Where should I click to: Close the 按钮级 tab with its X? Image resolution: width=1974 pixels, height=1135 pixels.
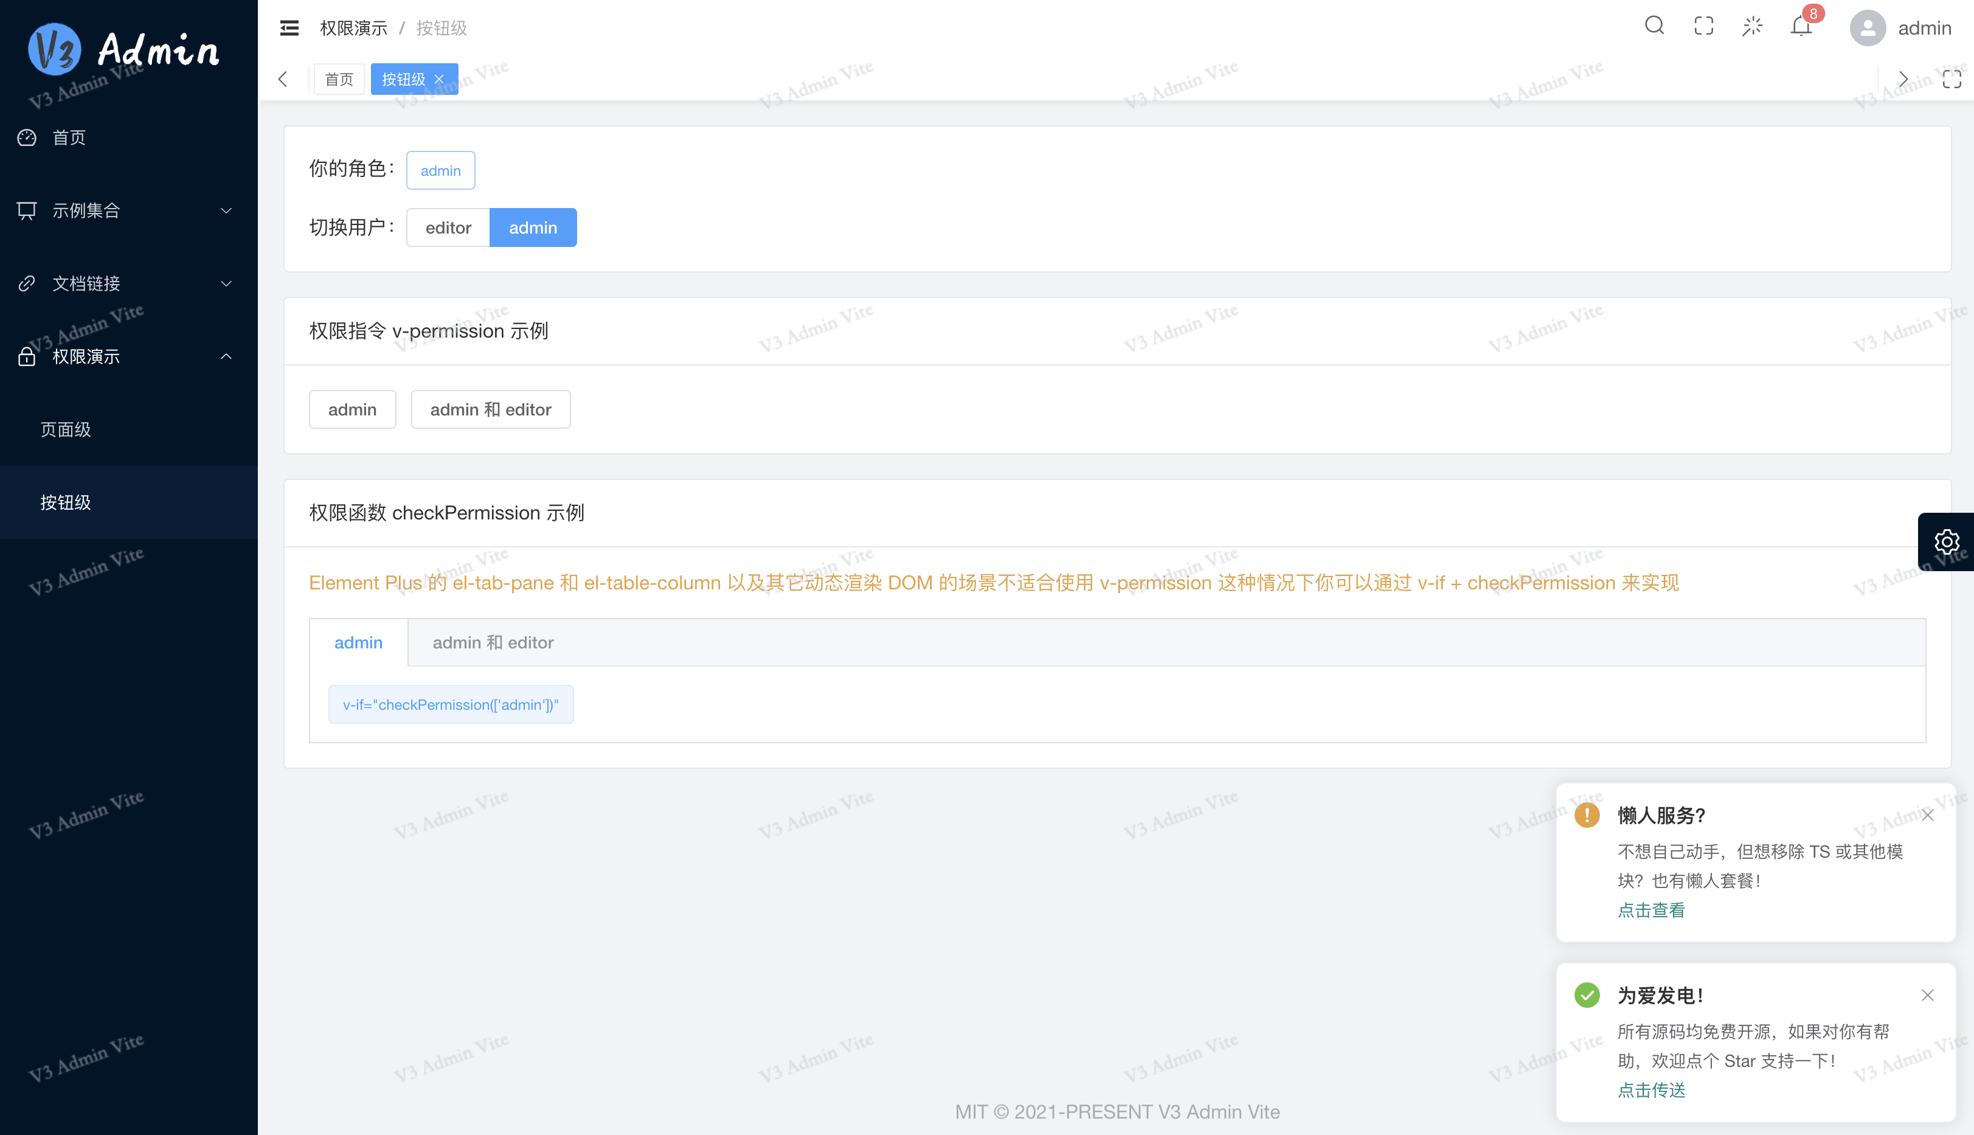coord(440,78)
